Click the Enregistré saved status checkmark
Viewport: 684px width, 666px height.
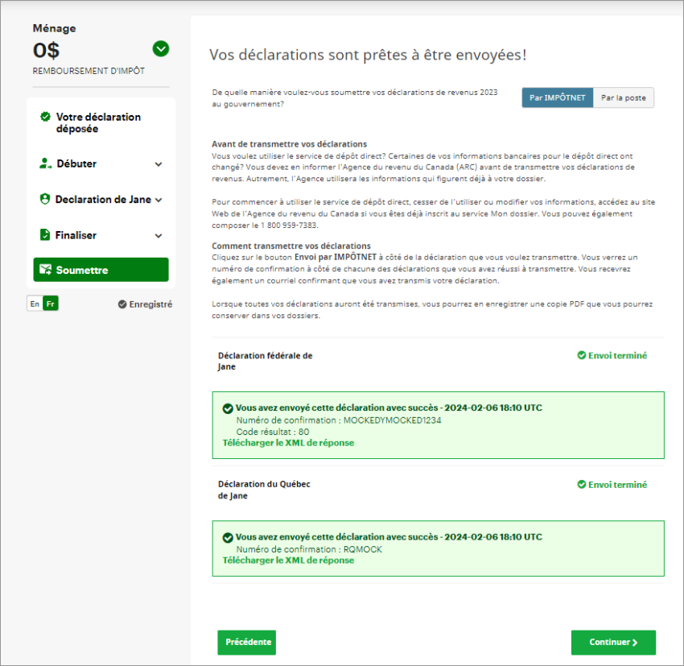point(122,304)
